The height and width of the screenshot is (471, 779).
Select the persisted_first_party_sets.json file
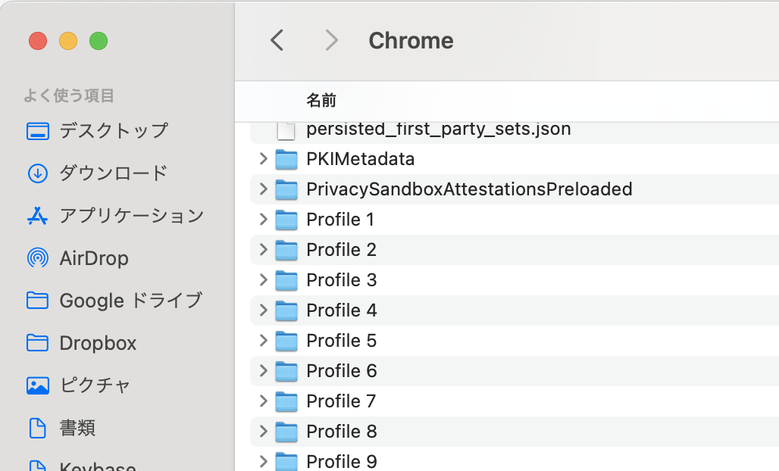tap(438, 129)
